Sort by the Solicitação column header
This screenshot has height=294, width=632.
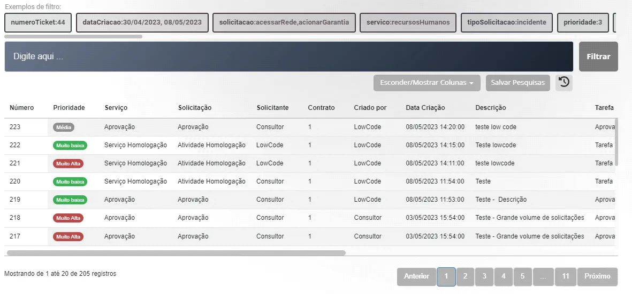tap(195, 108)
